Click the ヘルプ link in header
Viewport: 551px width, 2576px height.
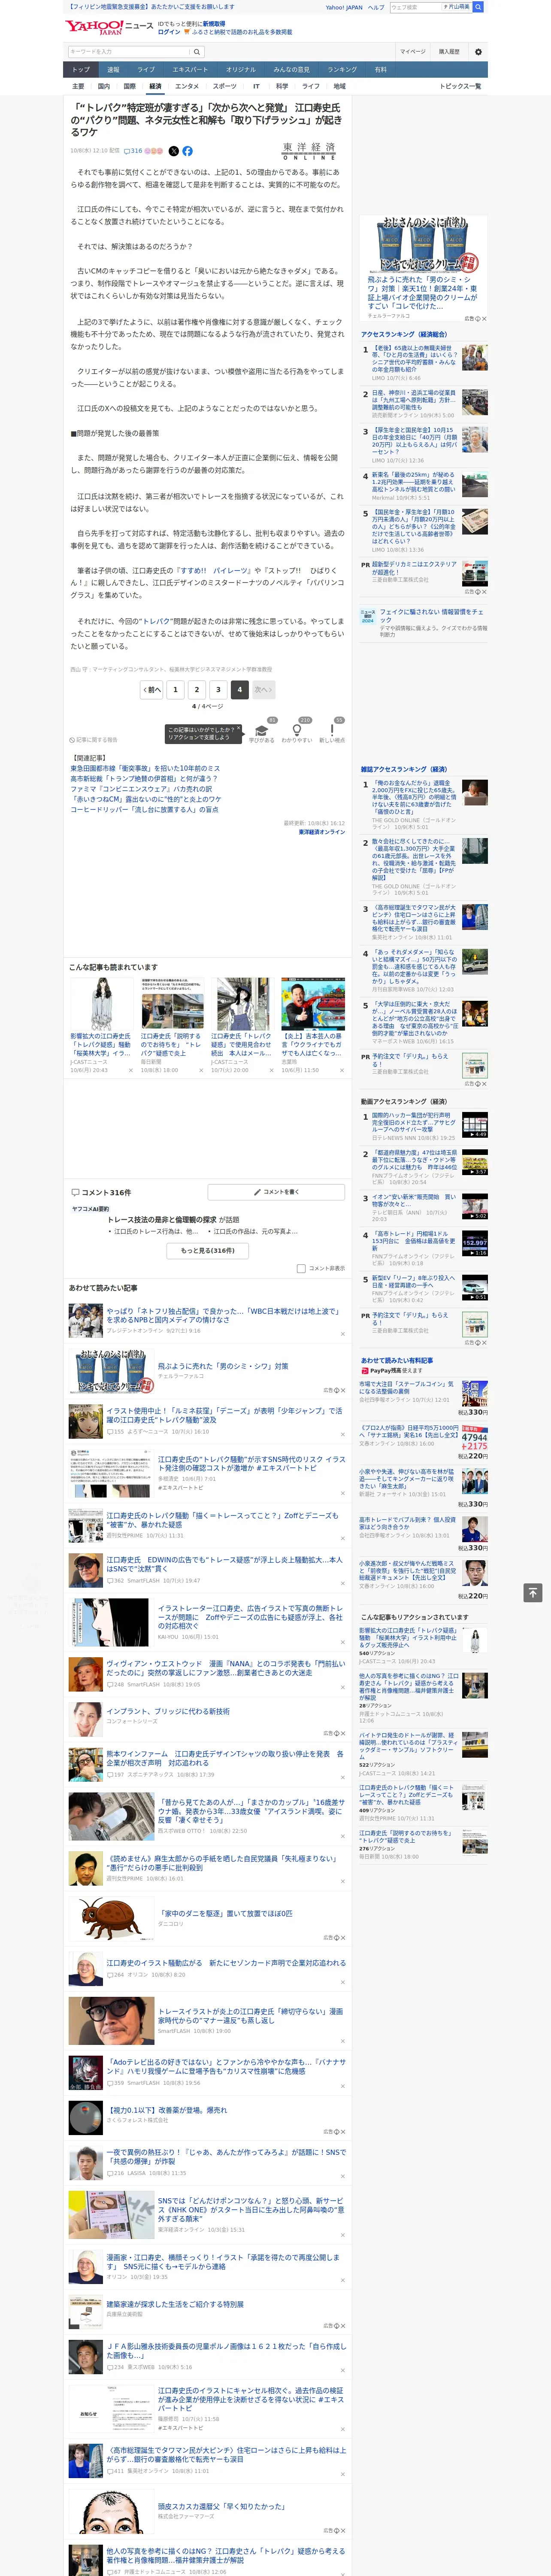point(376,7)
